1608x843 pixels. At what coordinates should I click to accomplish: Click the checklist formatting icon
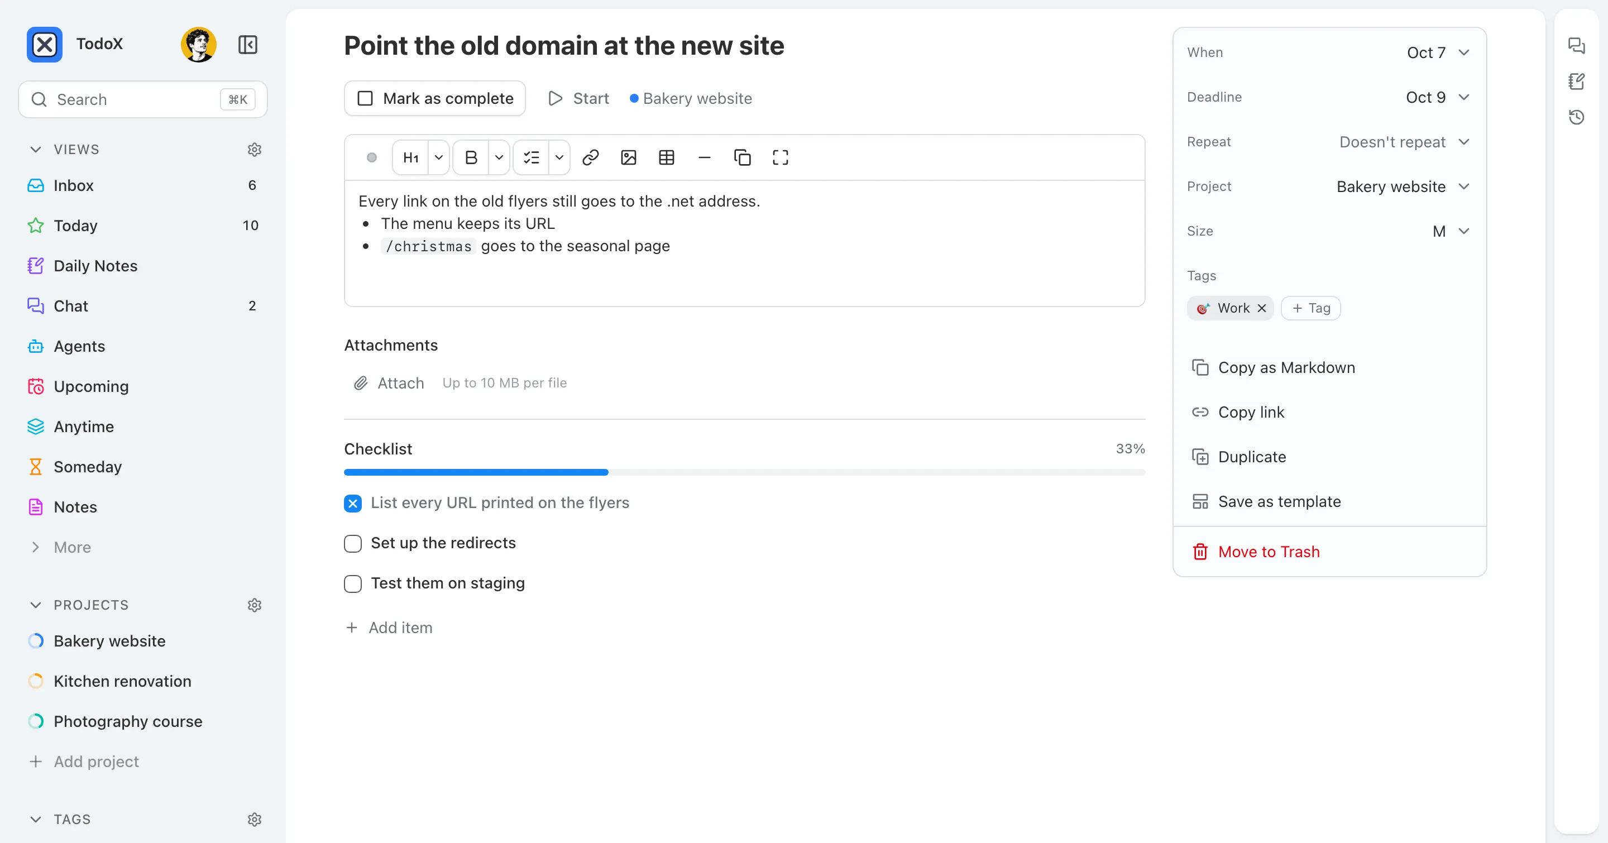click(531, 157)
